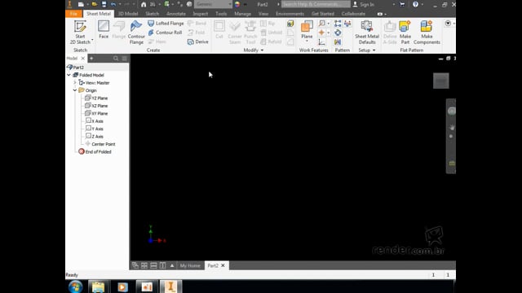The width and height of the screenshot is (522, 293).
Task: Switch to the Manage tab
Action: click(243, 14)
